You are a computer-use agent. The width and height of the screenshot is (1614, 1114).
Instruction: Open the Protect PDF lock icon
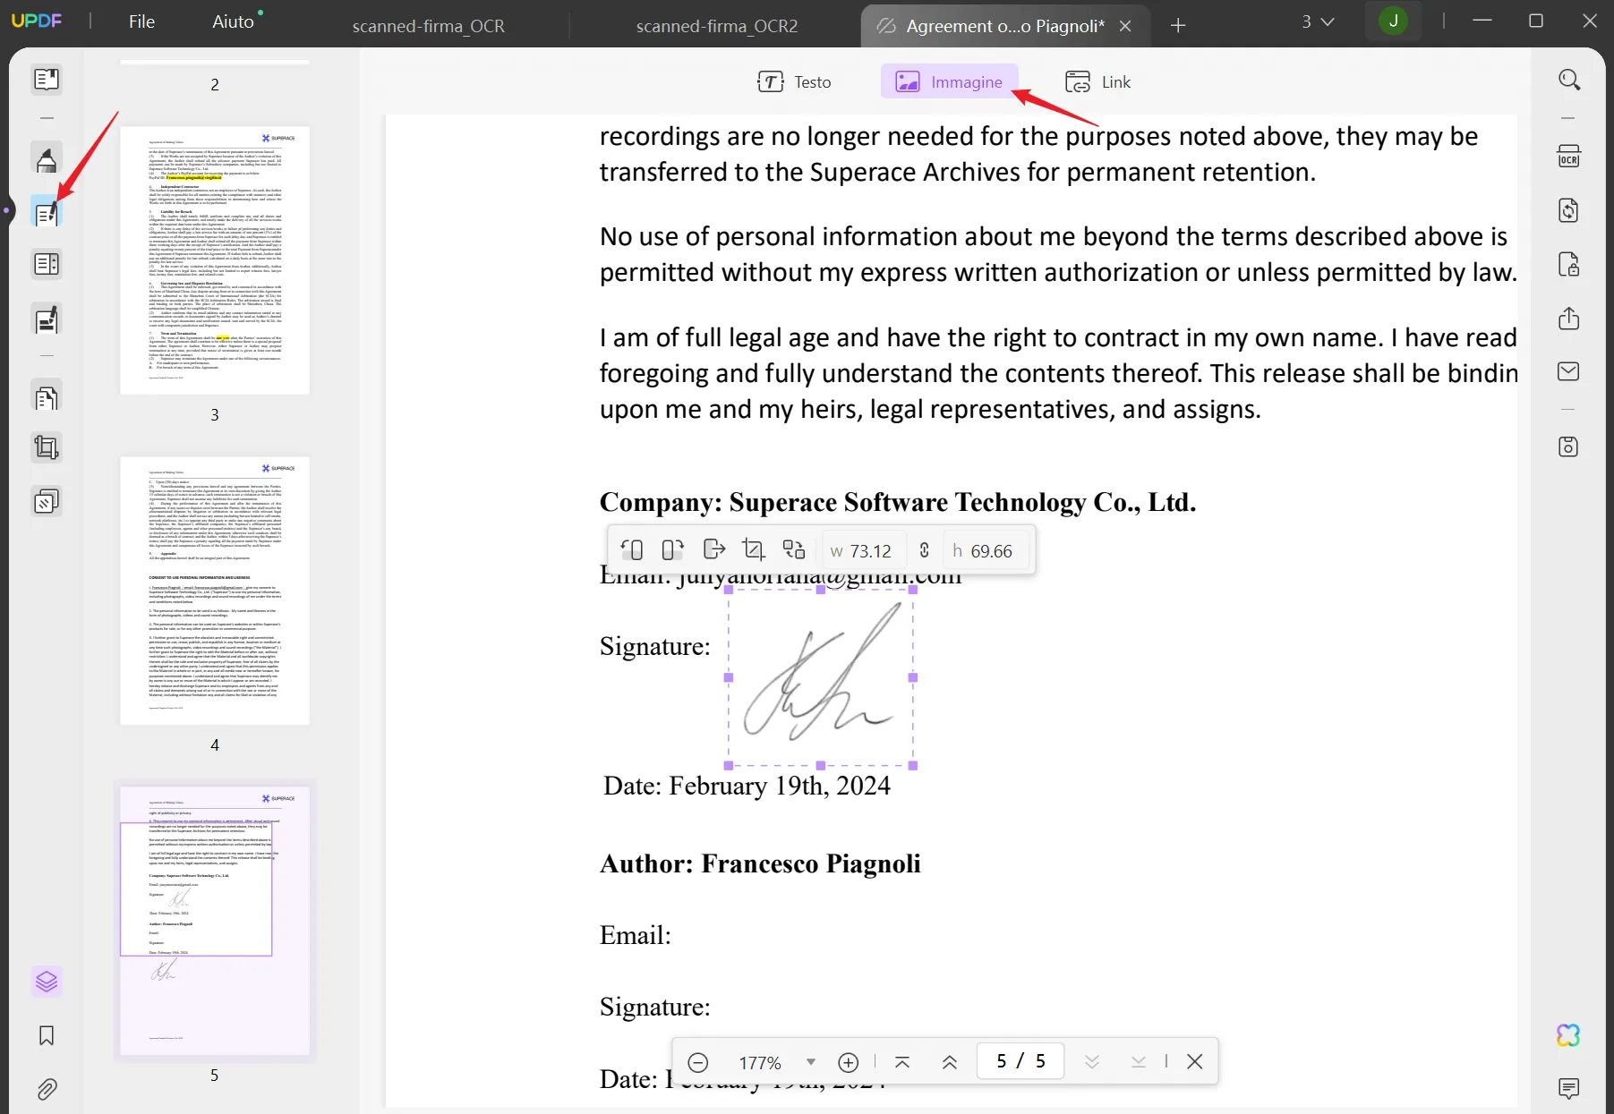pyautogui.click(x=1568, y=265)
